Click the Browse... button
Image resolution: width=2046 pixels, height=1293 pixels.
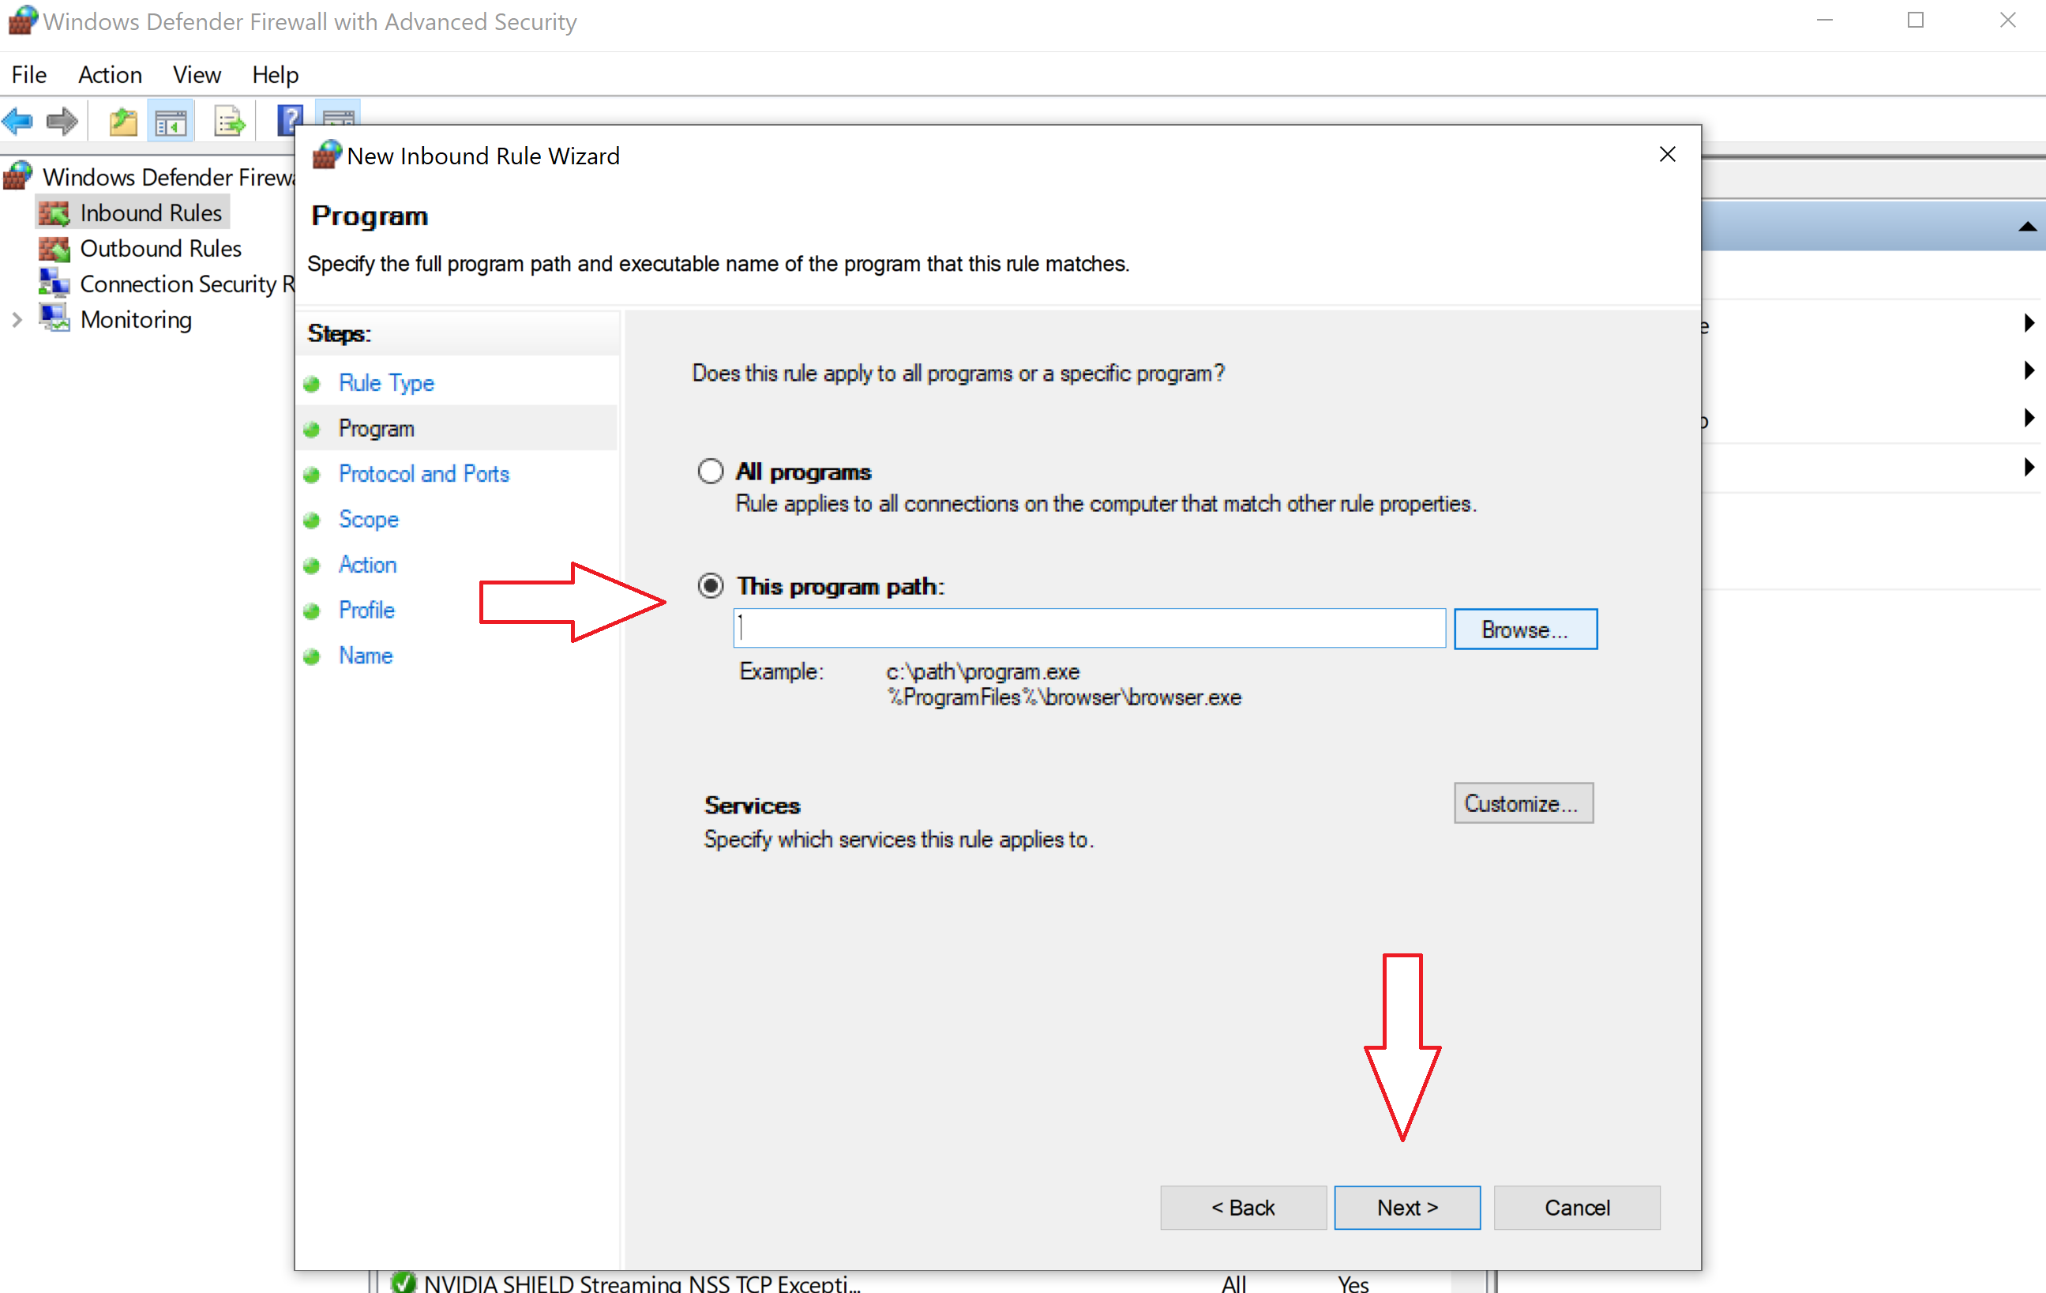pos(1525,629)
